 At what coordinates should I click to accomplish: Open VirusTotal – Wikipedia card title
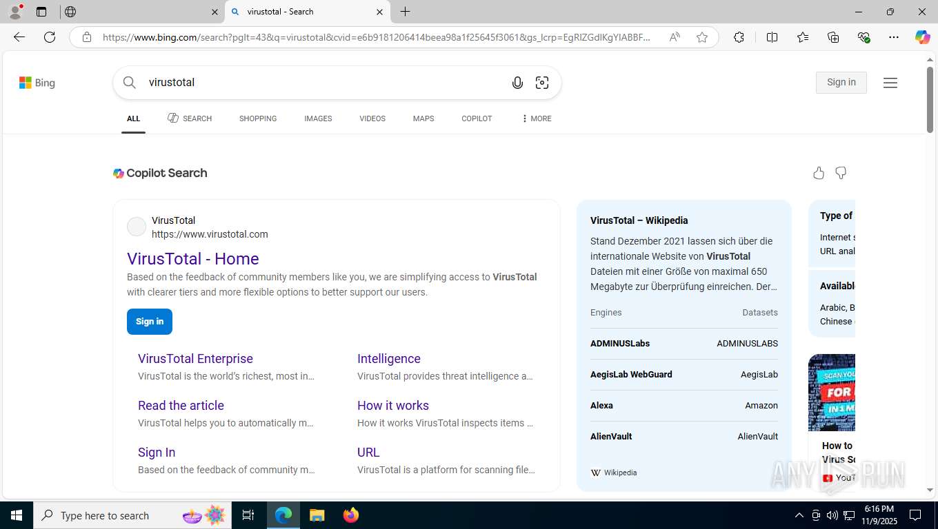tap(639, 220)
